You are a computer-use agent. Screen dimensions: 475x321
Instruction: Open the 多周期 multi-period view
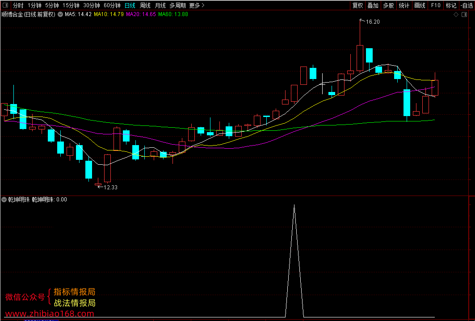177,5
